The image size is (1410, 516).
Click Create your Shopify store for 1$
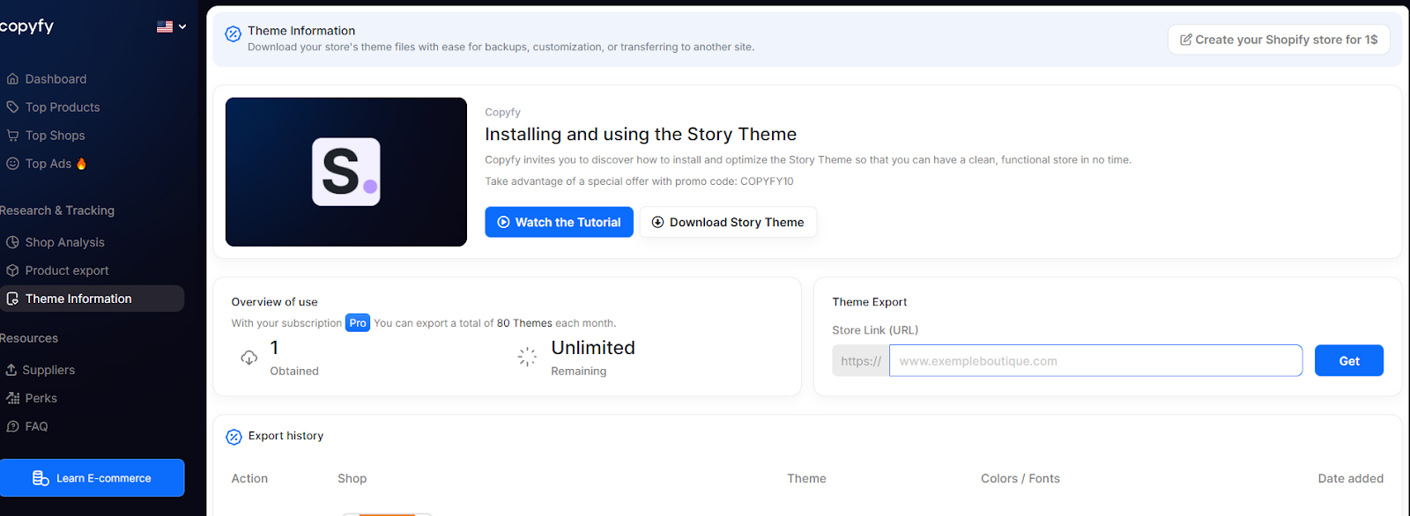[1279, 40]
